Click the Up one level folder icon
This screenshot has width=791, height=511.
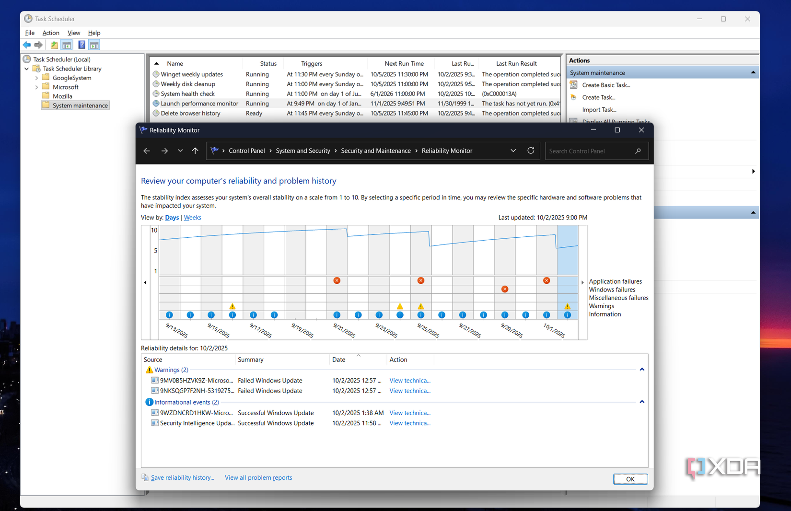click(54, 45)
